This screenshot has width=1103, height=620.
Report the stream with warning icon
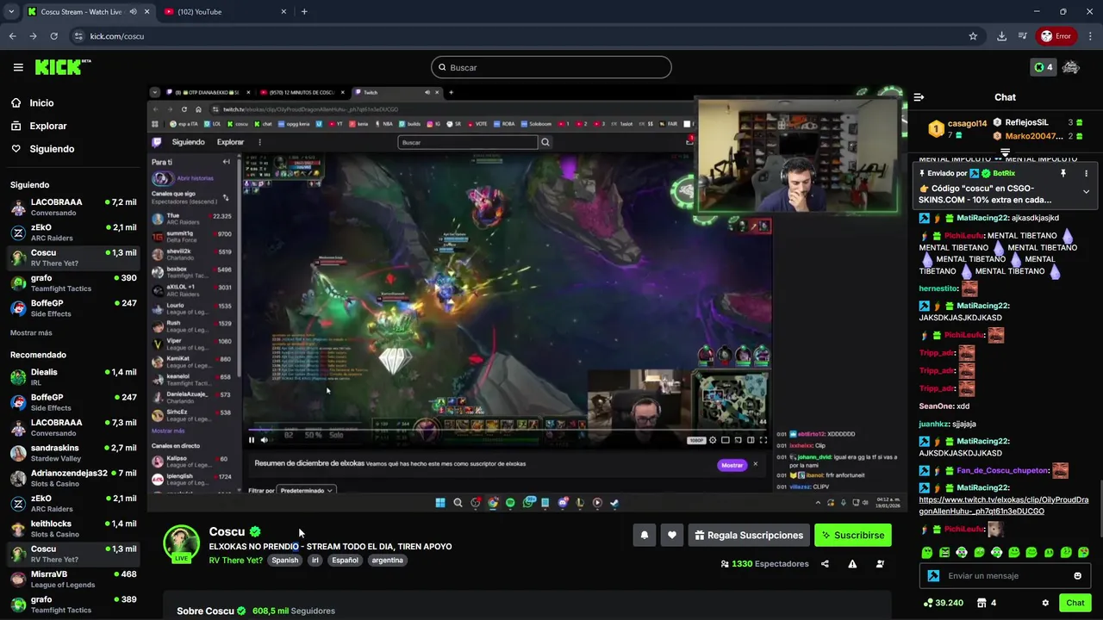852,564
